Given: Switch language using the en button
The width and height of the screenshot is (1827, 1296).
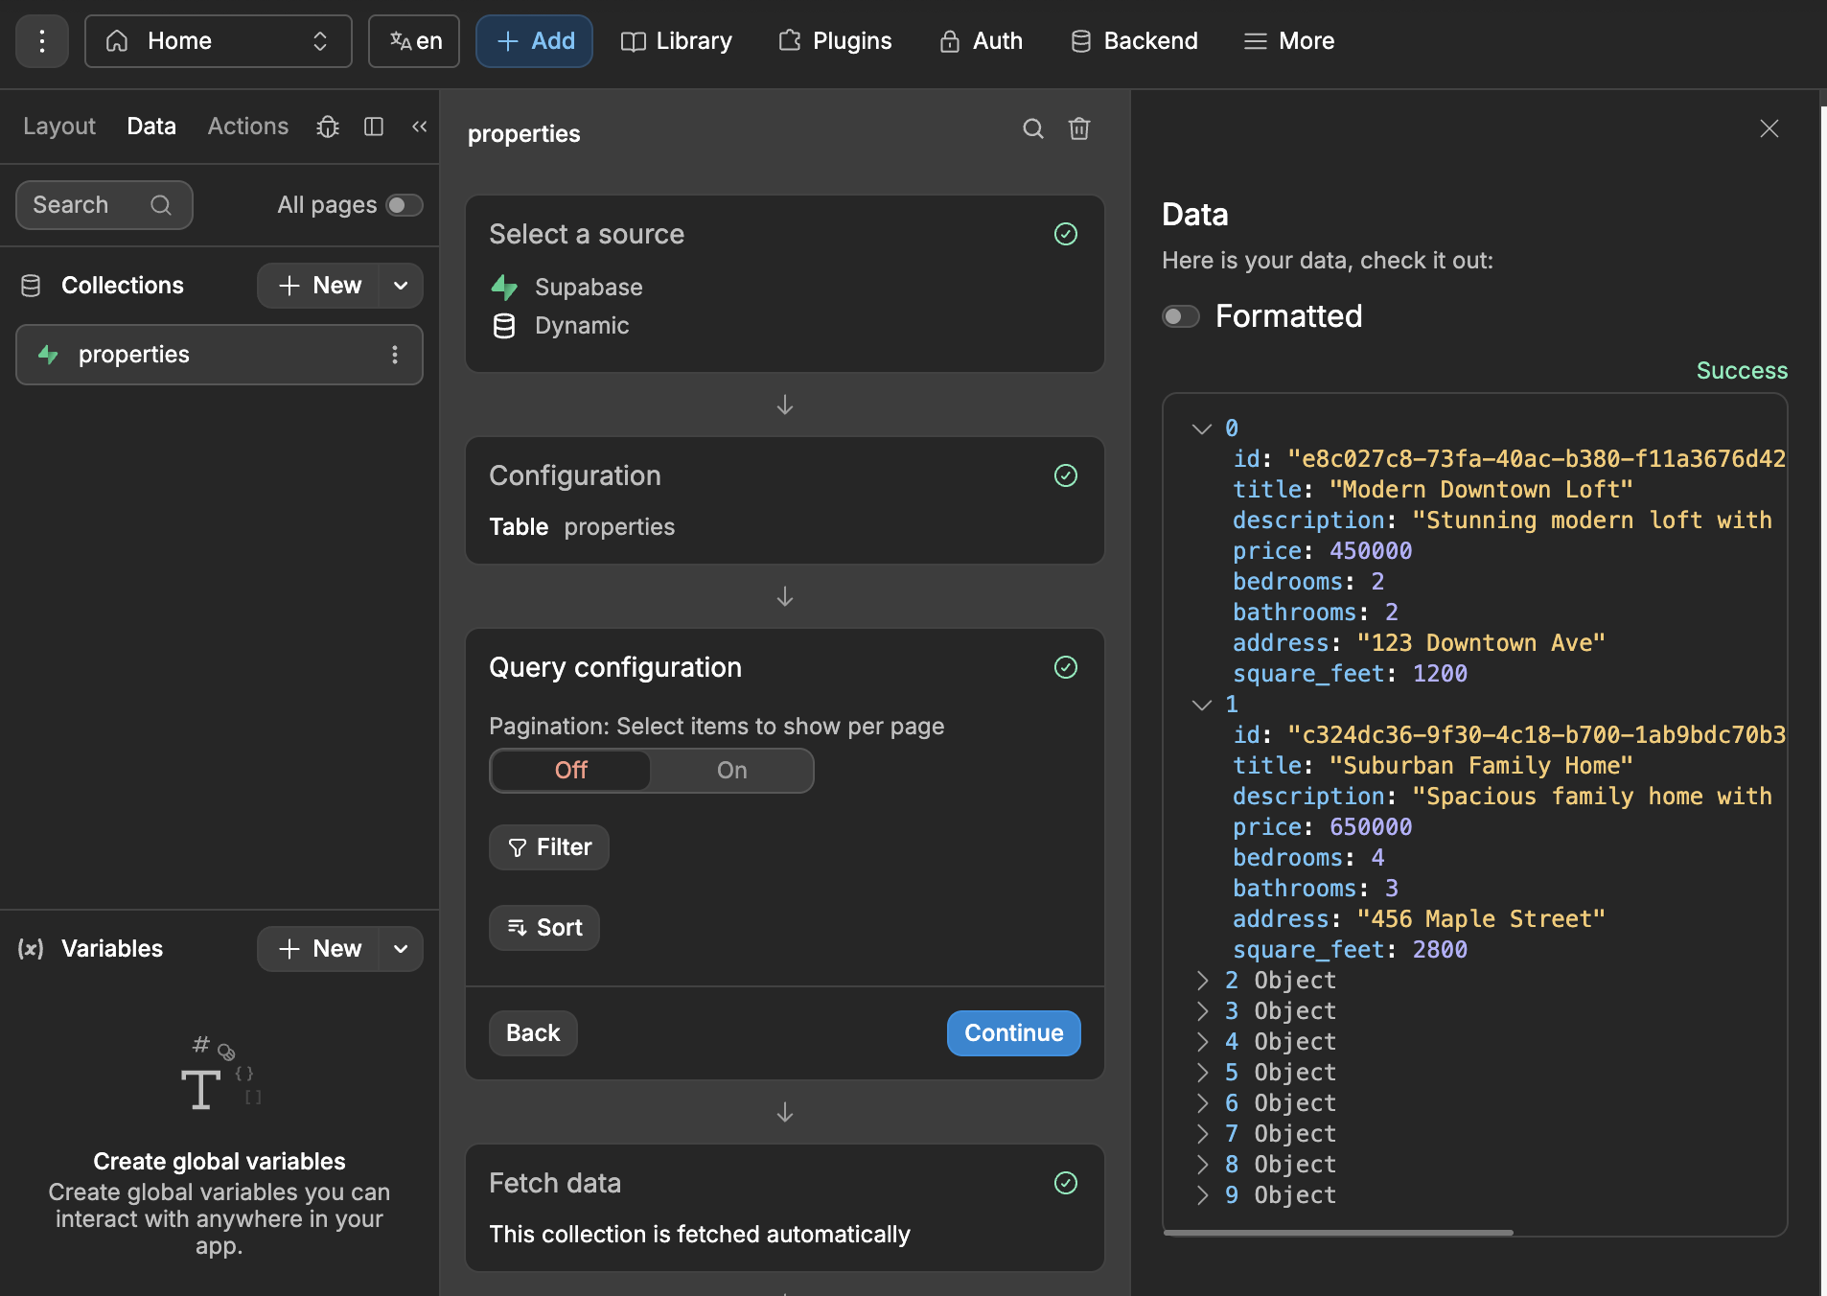Looking at the screenshot, I should click(414, 41).
